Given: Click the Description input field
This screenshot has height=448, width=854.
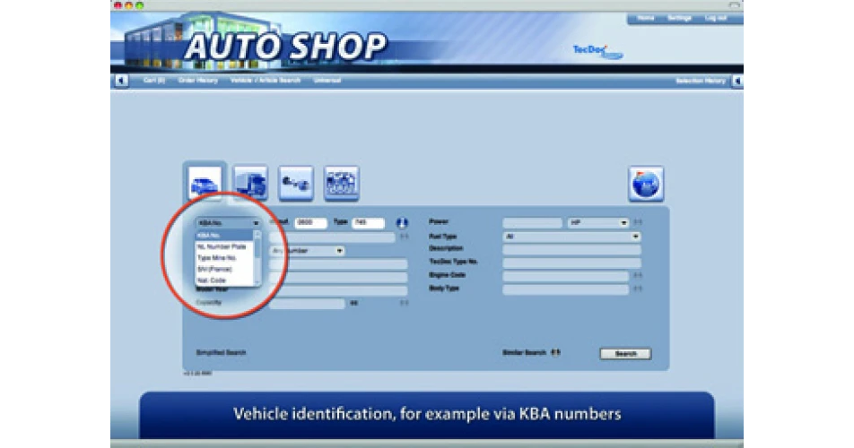Looking at the screenshot, I should (x=571, y=250).
